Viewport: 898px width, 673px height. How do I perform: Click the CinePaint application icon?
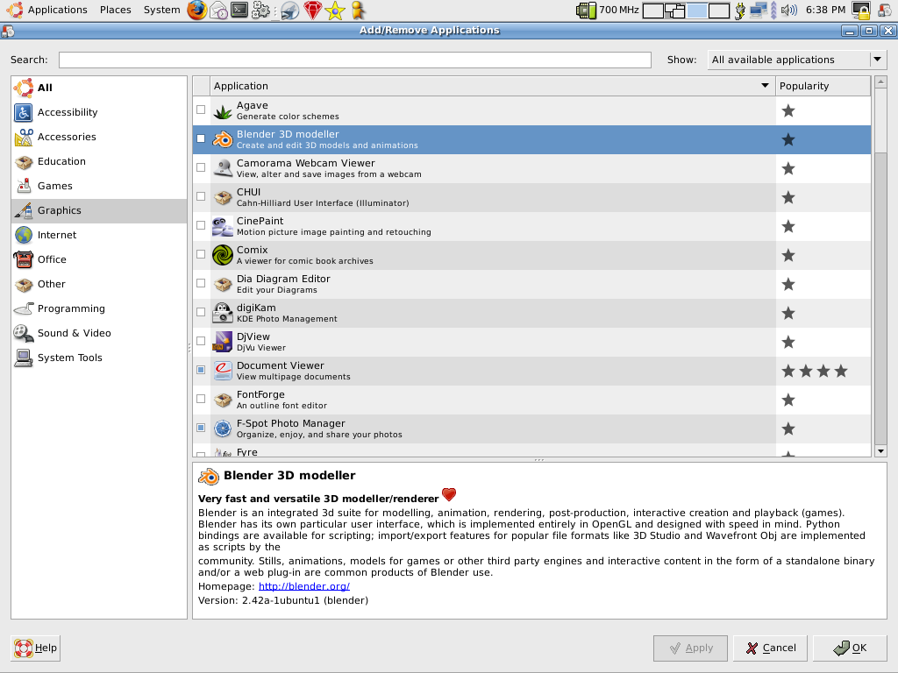(x=222, y=226)
